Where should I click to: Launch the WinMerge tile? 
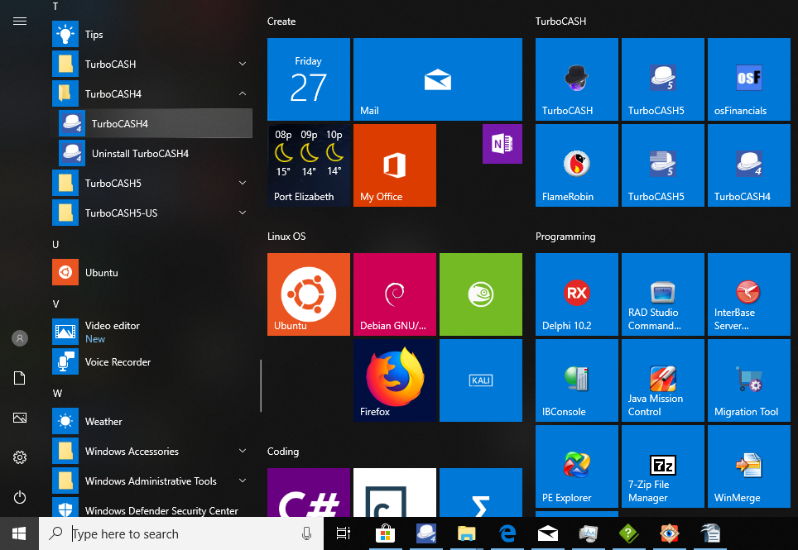point(748,466)
